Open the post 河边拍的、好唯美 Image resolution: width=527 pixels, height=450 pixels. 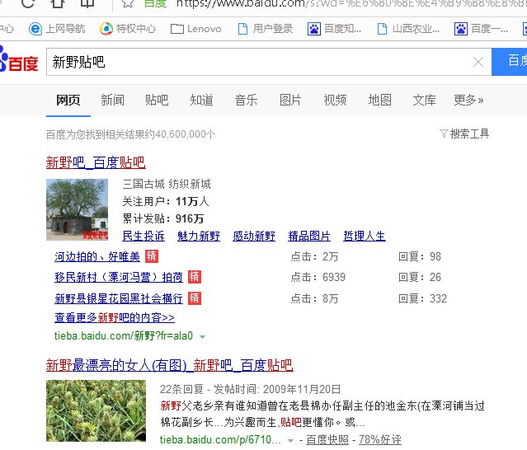click(x=97, y=256)
